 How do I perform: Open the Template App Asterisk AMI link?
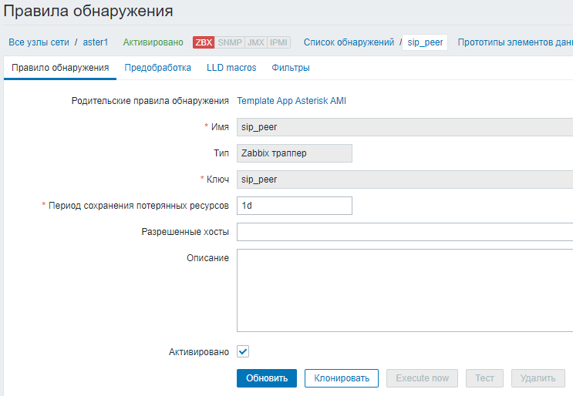pyautogui.click(x=292, y=100)
